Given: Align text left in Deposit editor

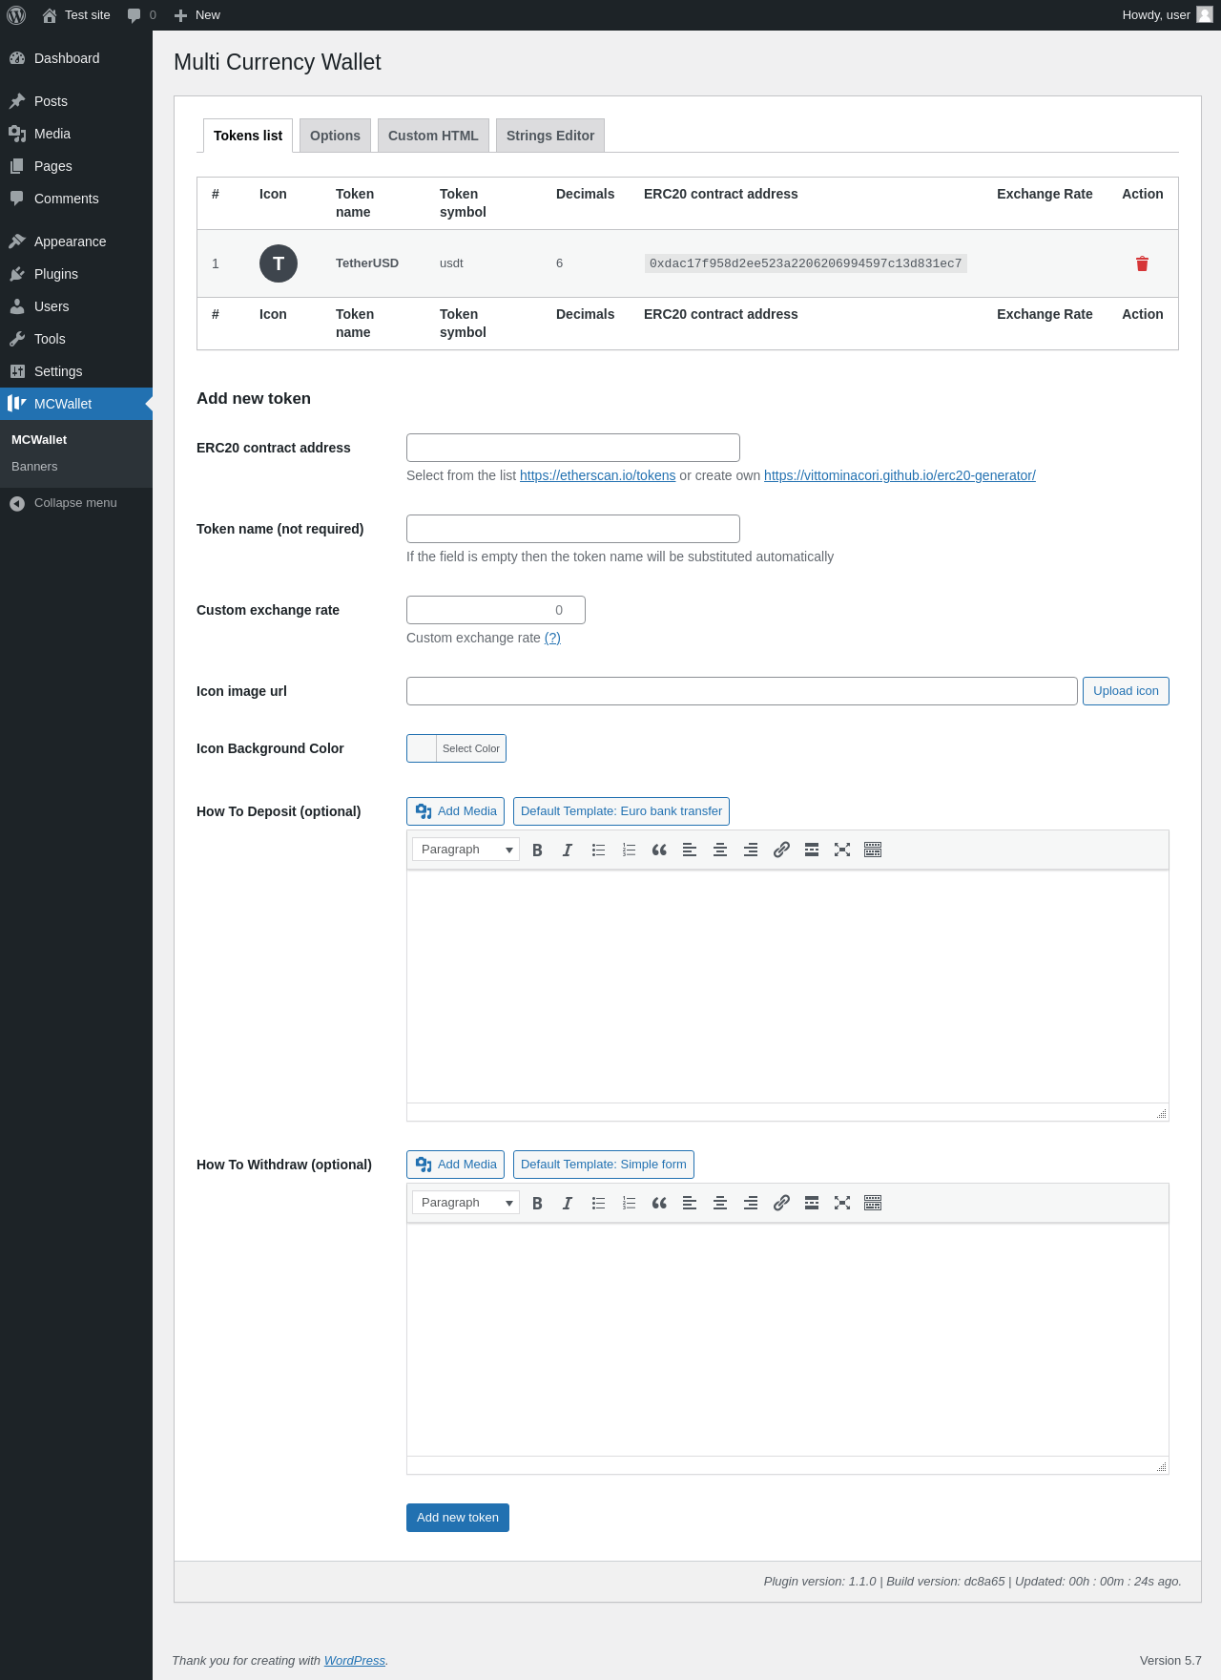Looking at the screenshot, I should 690,850.
